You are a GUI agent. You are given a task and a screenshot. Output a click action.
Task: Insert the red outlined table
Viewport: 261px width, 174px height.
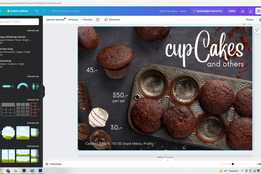(x=35, y=109)
